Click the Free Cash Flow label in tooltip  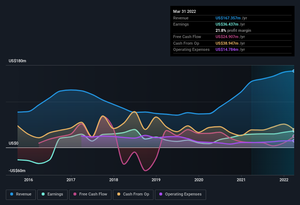187,37
